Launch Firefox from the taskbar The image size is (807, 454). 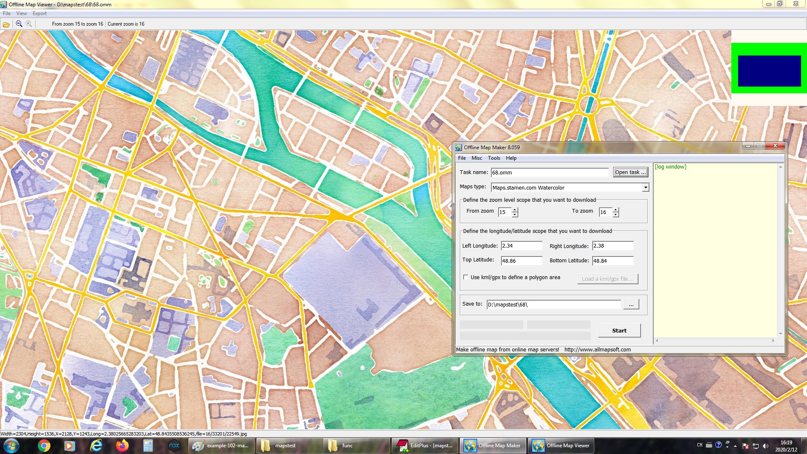click(122, 446)
